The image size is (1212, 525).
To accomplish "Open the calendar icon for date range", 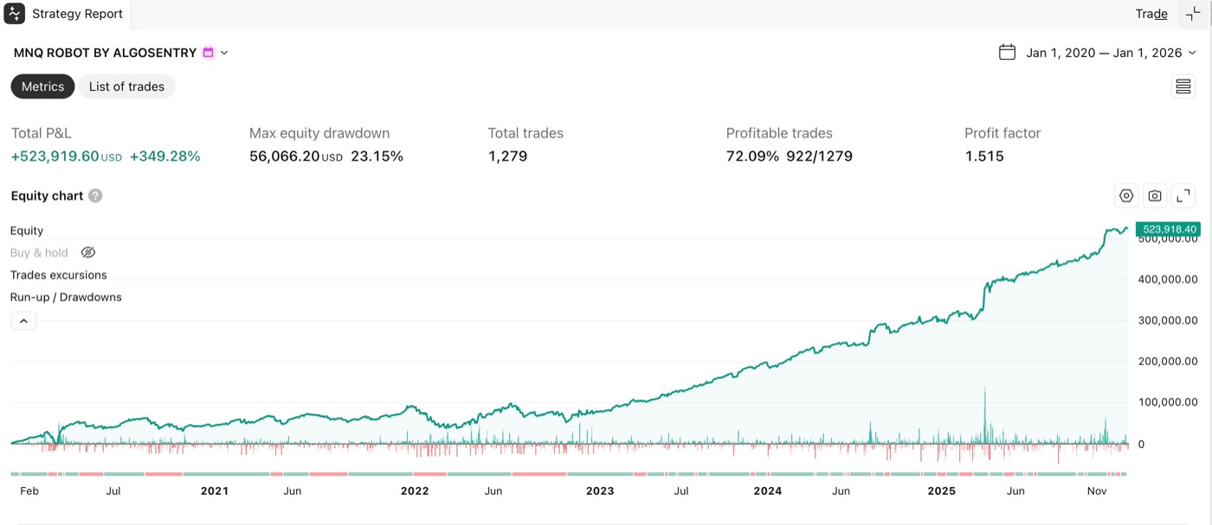I will tap(1007, 53).
